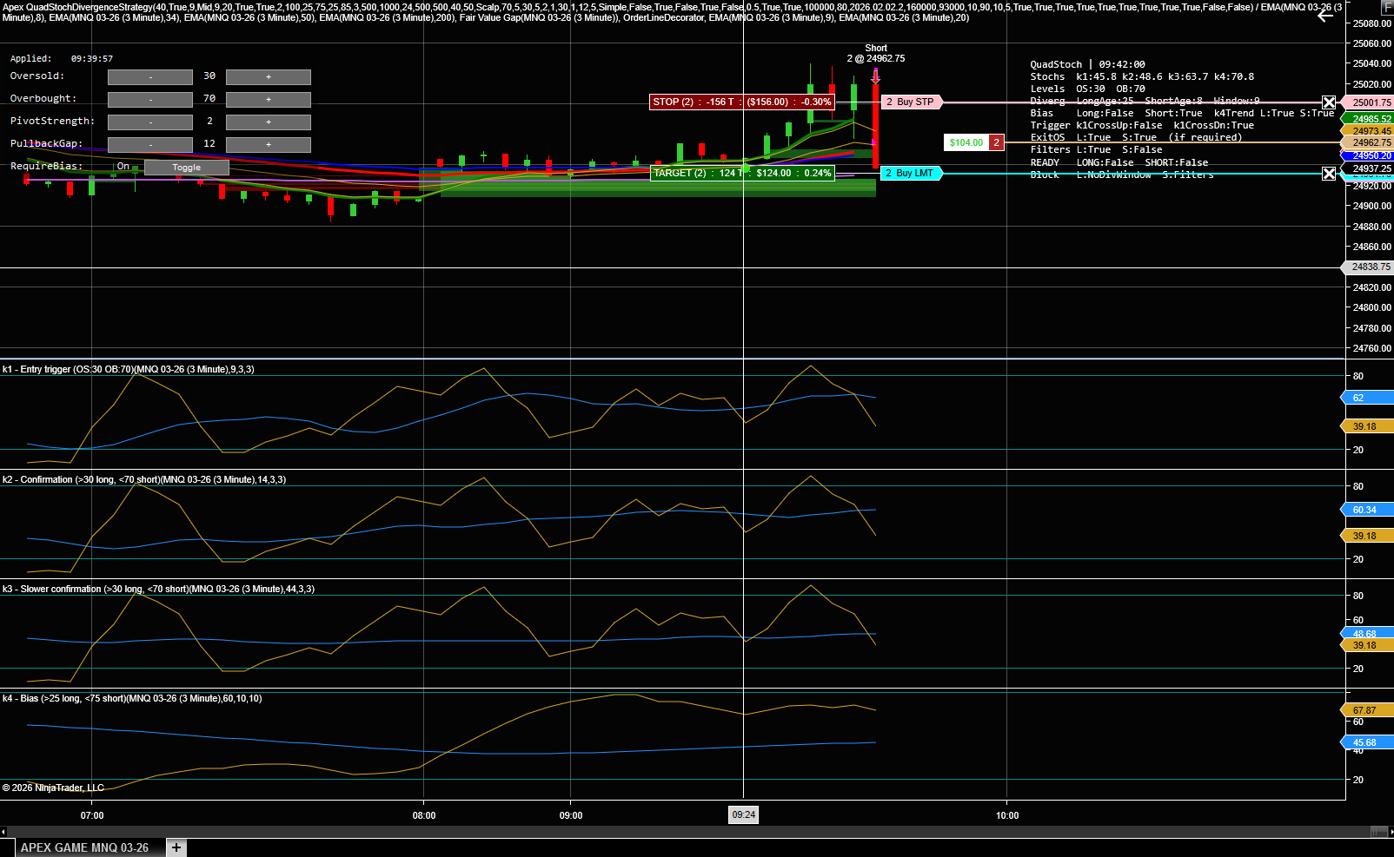
Task: Increase the Overbought value
Action: pyautogui.click(x=269, y=100)
